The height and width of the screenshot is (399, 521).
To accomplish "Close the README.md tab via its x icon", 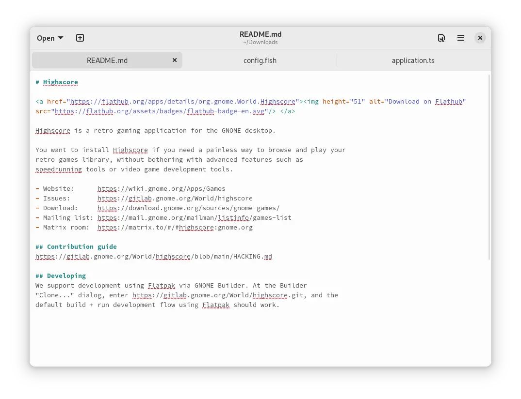I will coord(174,60).
